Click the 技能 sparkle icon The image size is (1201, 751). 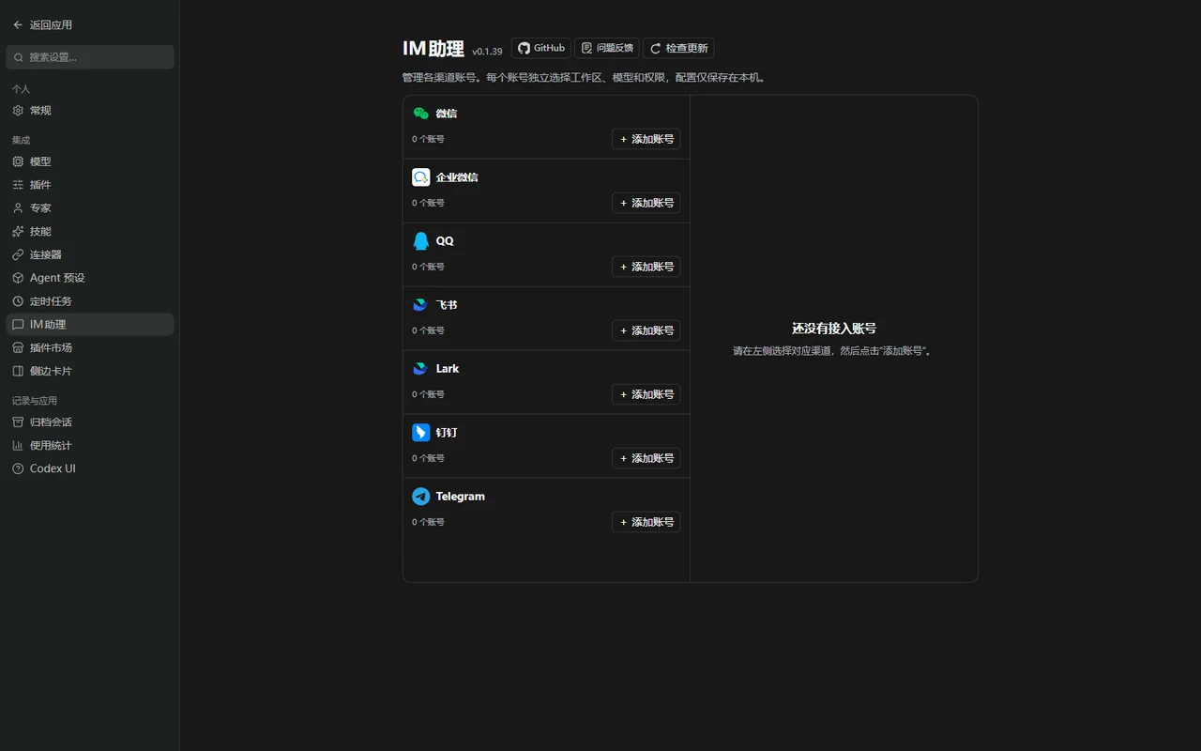tap(18, 231)
